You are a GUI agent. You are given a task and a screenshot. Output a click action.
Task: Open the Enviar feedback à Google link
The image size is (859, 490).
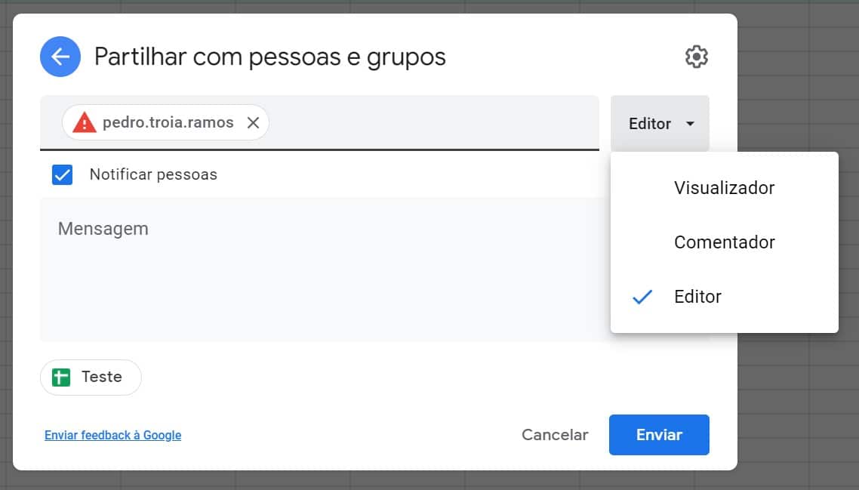(112, 436)
